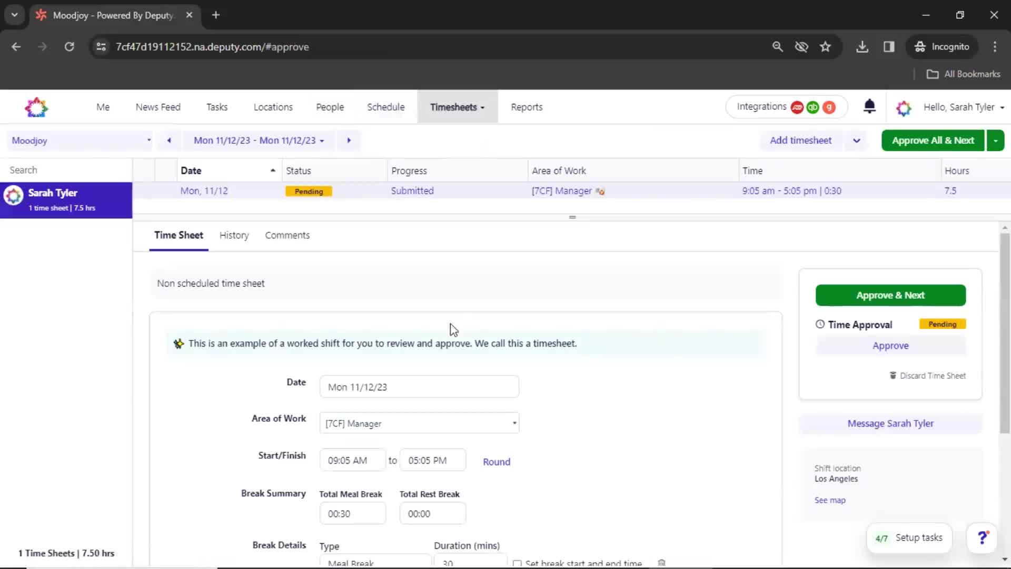Click the forward date navigation arrow

point(348,140)
